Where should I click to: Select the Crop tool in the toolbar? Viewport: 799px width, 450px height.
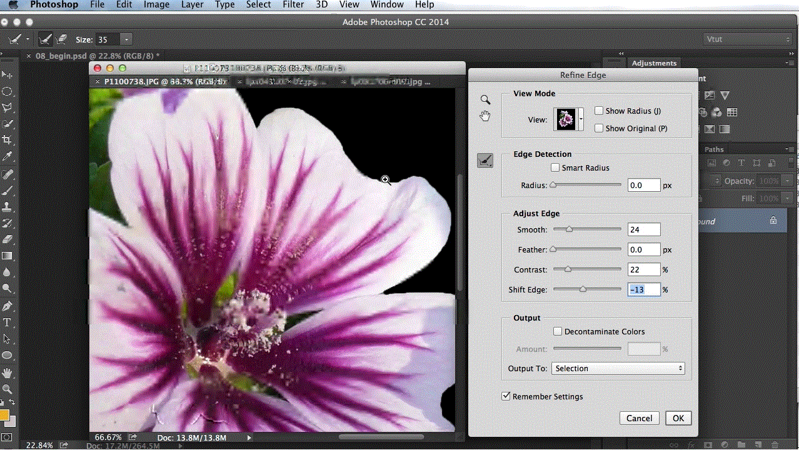click(x=8, y=140)
